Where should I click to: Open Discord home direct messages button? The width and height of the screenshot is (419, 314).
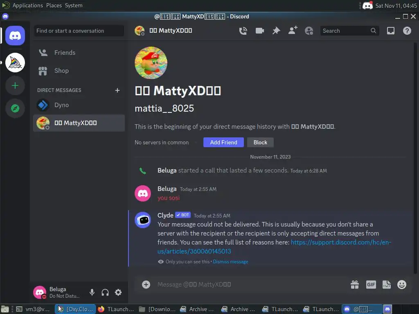pyautogui.click(x=15, y=36)
